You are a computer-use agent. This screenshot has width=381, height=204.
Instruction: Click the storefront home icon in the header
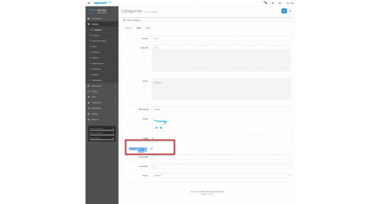[273, 3]
